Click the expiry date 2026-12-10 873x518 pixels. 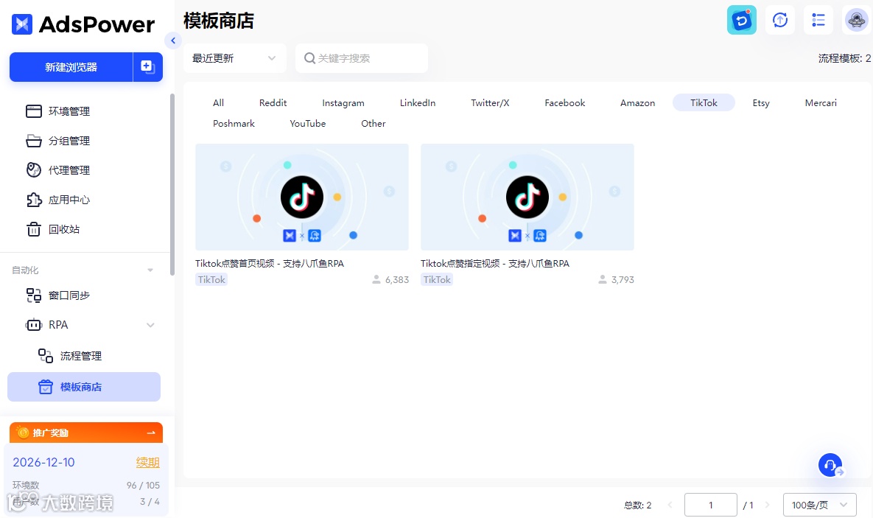tap(43, 462)
